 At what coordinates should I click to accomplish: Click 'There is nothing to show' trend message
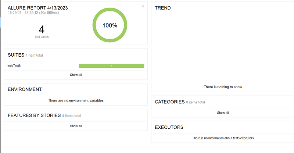click(x=223, y=87)
